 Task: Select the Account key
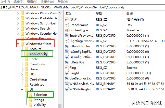pyautogui.click(x=35, y=49)
